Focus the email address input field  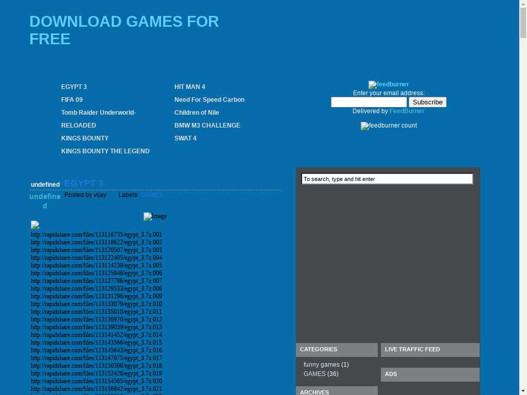368,102
